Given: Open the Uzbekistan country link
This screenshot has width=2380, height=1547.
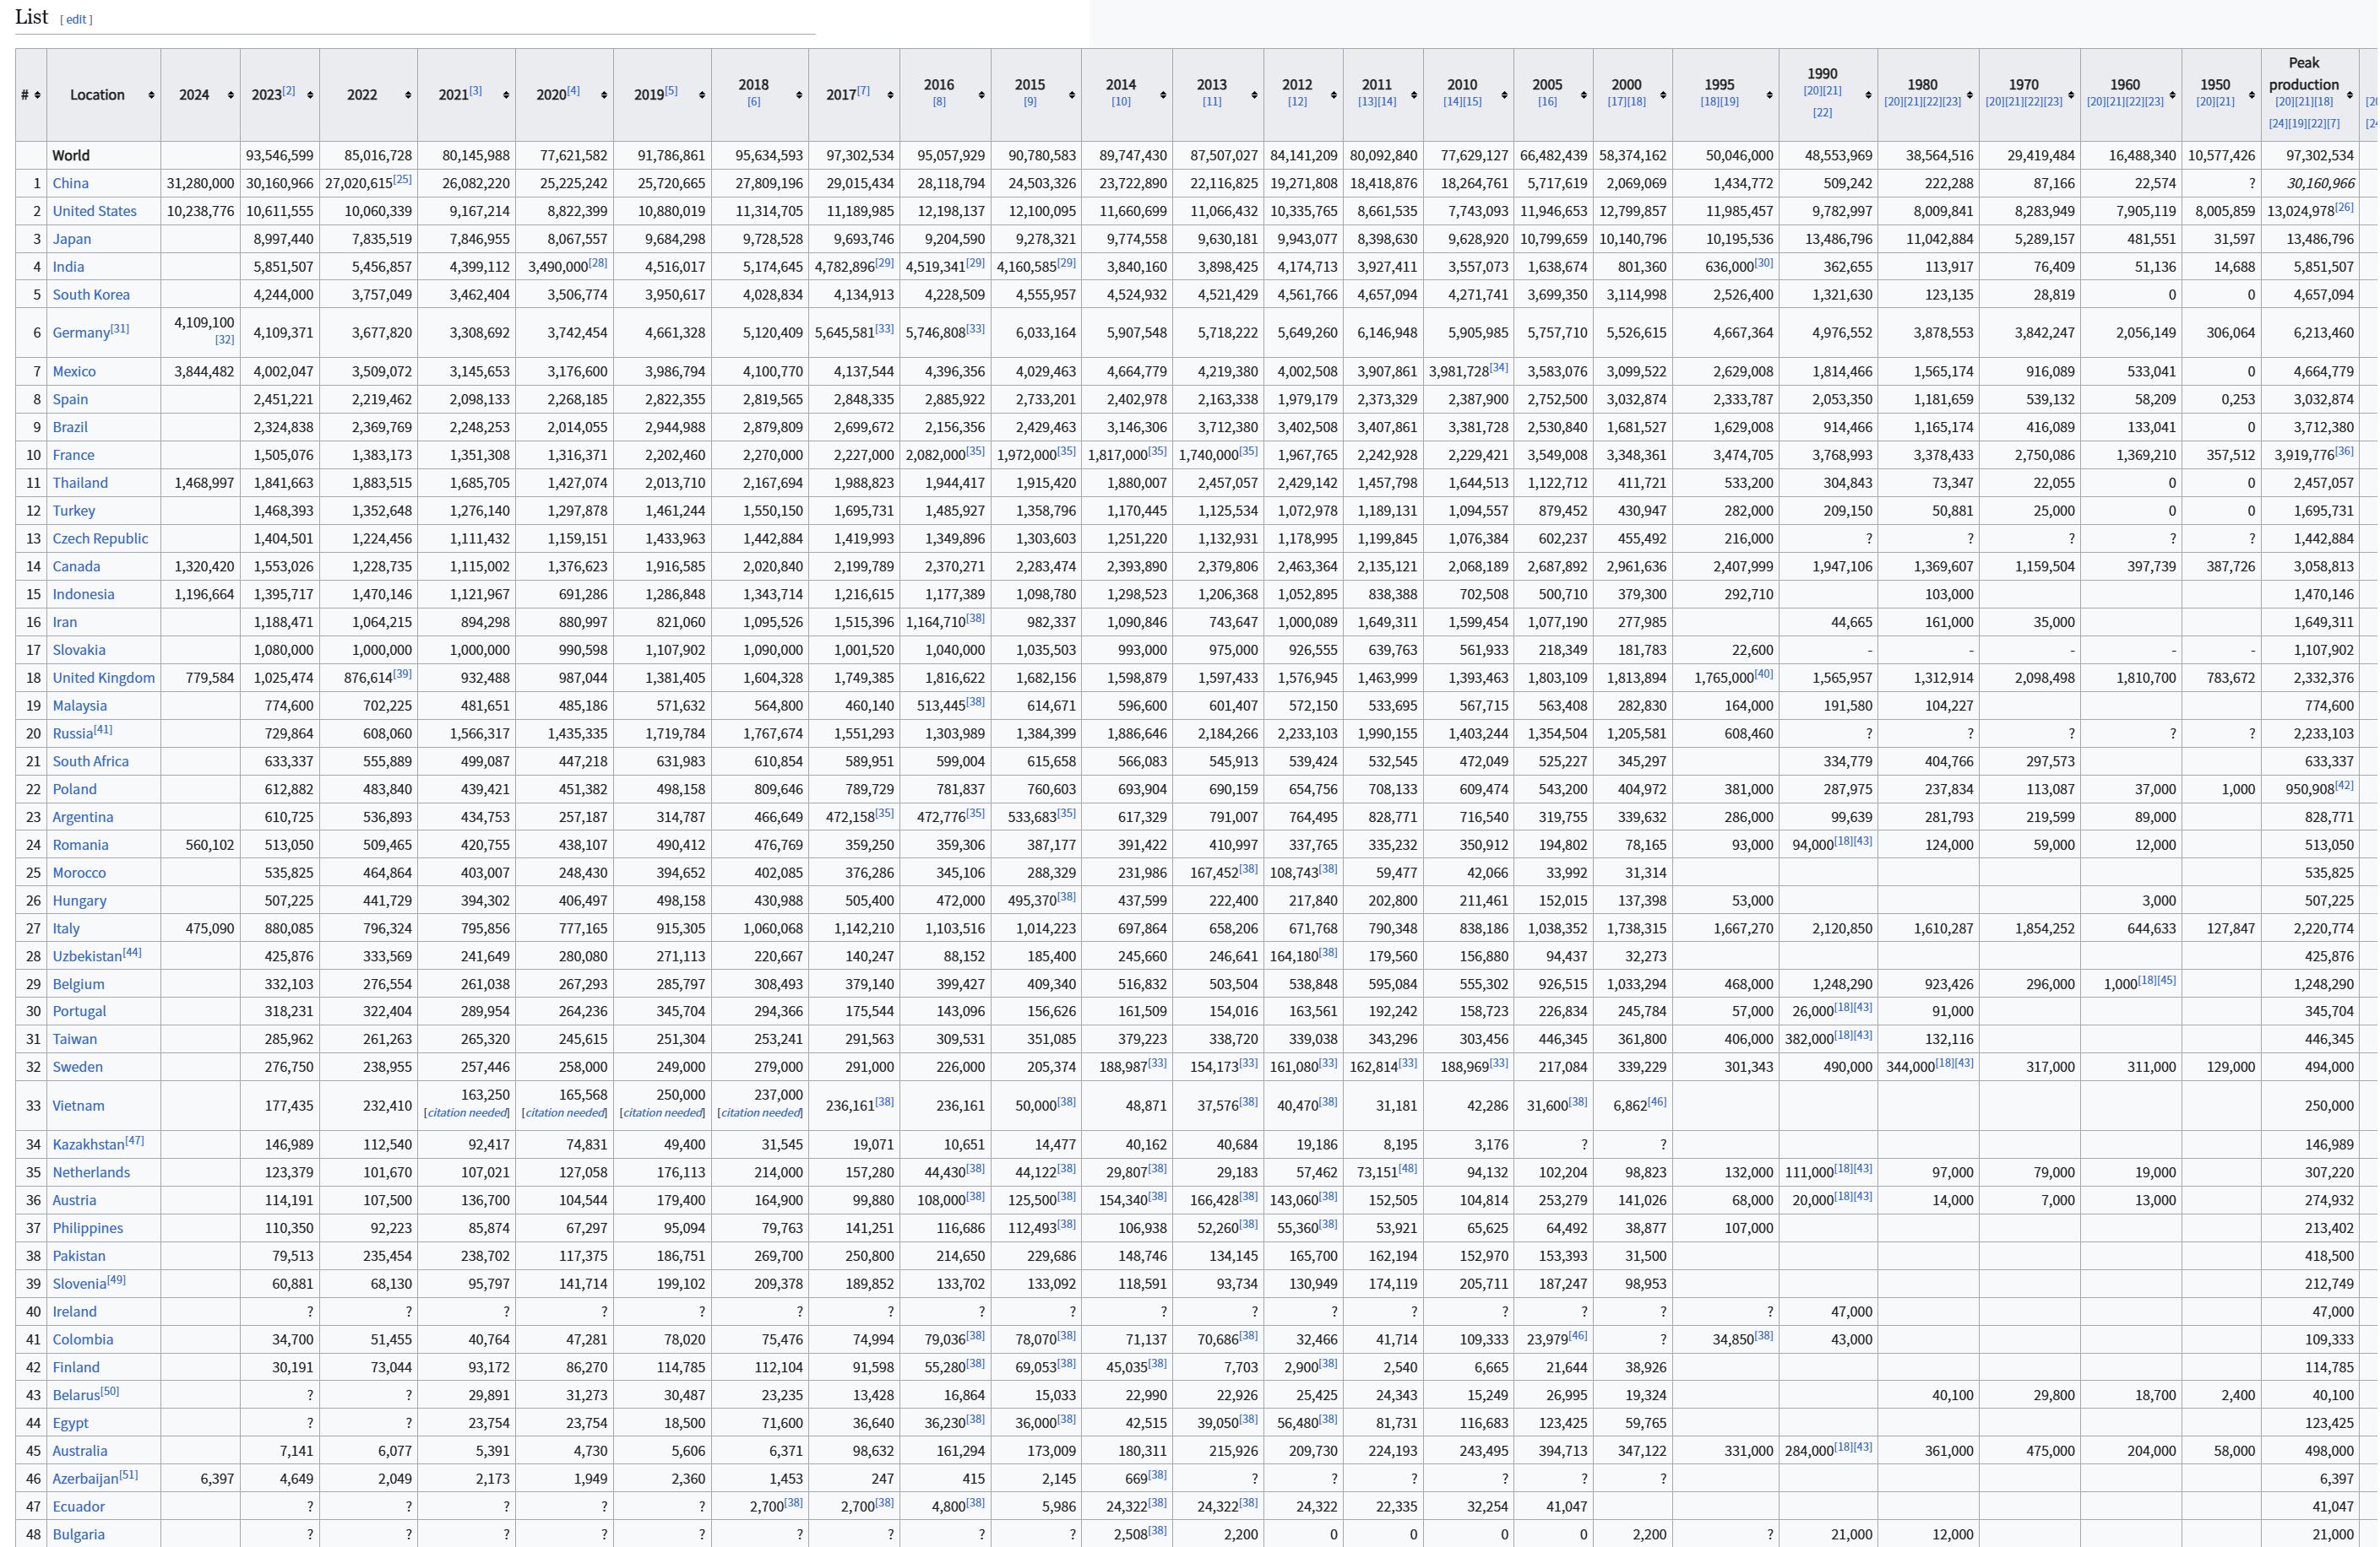Looking at the screenshot, I should click(x=87, y=956).
